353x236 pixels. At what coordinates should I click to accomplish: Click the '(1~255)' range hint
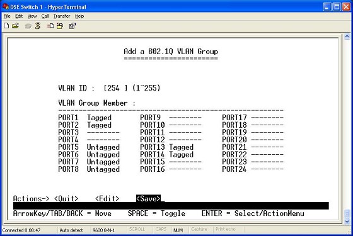point(146,88)
